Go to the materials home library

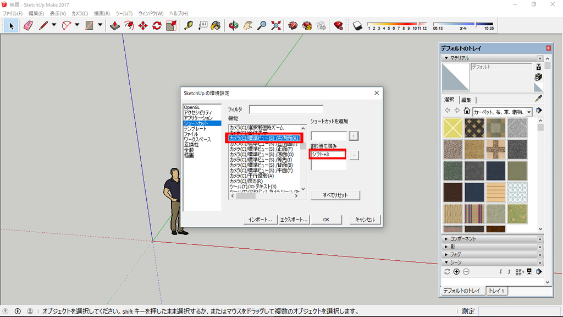(x=466, y=111)
